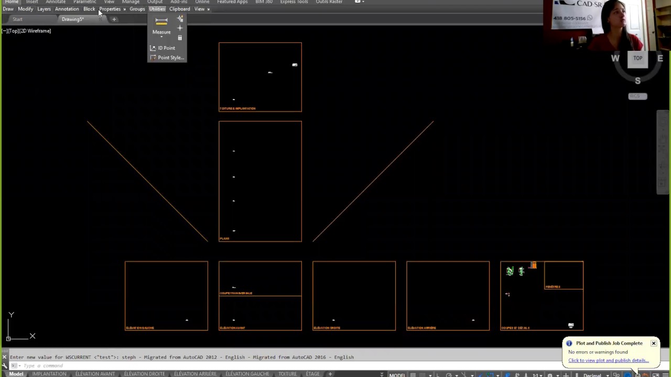Open the Parametric ribbon tab

coord(84,2)
